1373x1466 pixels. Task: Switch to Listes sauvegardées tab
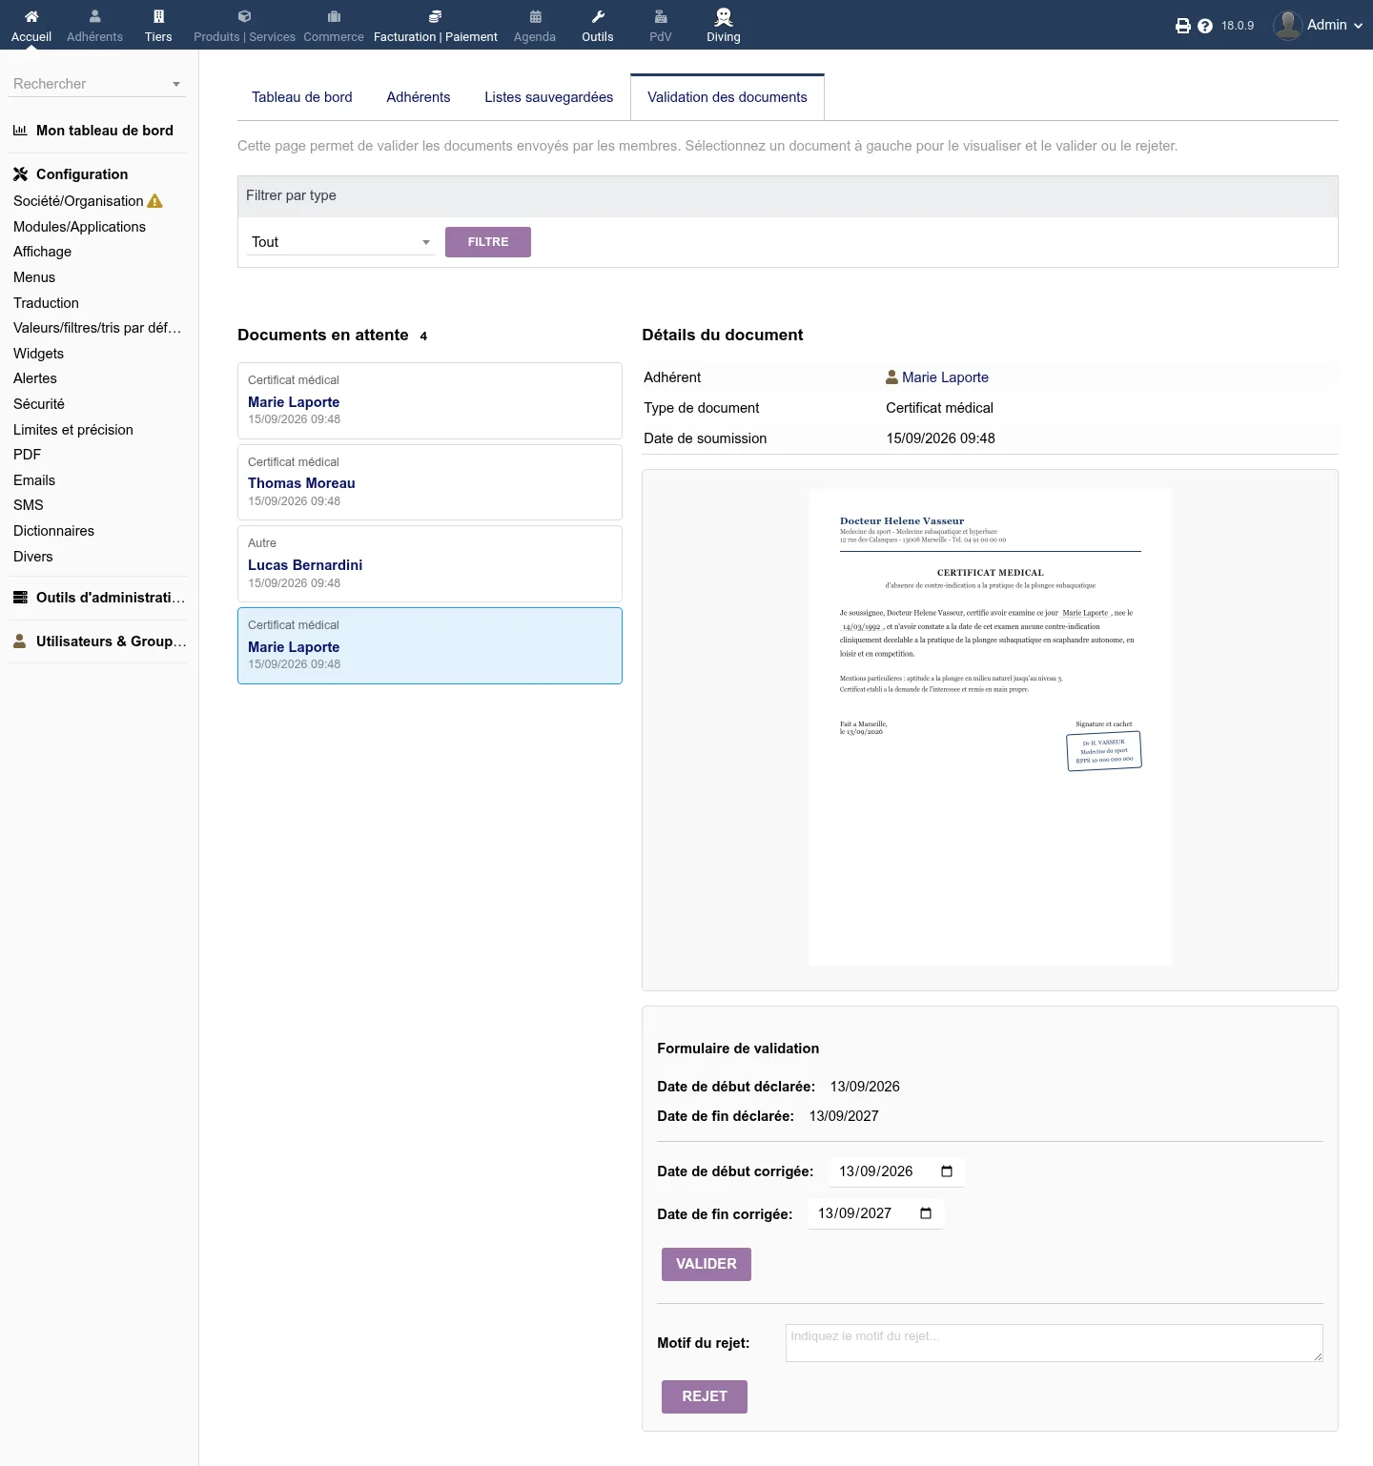tap(549, 97)
